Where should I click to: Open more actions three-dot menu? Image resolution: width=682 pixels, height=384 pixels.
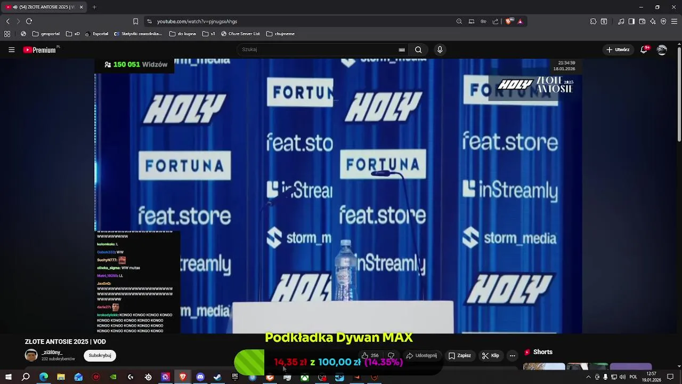click(x=513, y=356)
